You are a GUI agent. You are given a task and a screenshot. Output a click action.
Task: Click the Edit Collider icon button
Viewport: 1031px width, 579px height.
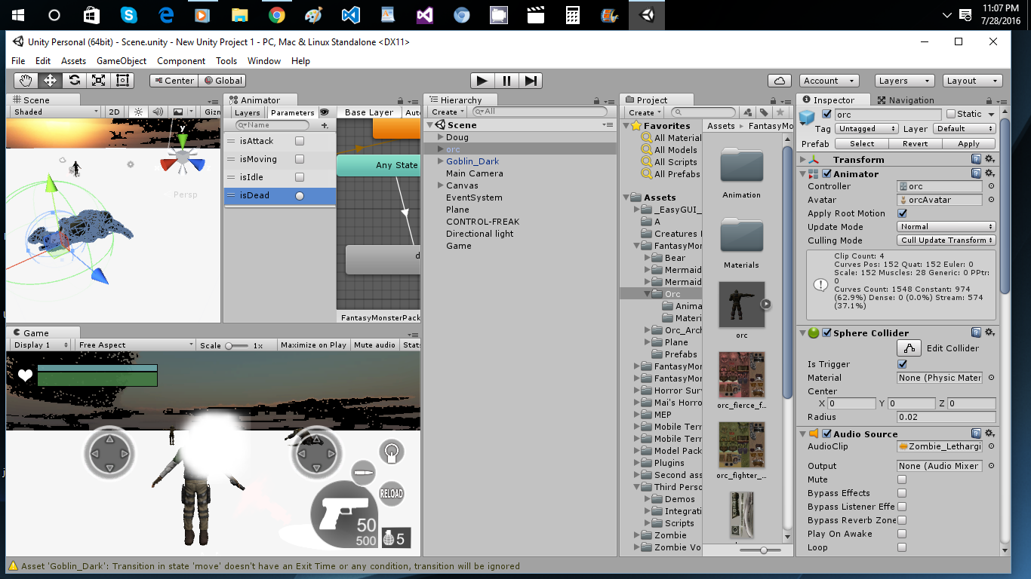click(909, 348)
